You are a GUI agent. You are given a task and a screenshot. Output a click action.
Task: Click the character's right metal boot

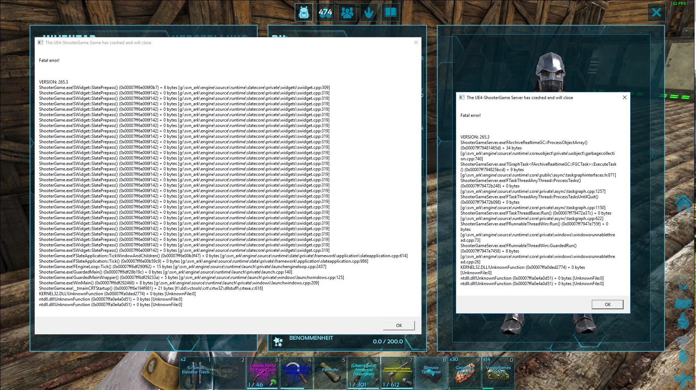(585, 323)
